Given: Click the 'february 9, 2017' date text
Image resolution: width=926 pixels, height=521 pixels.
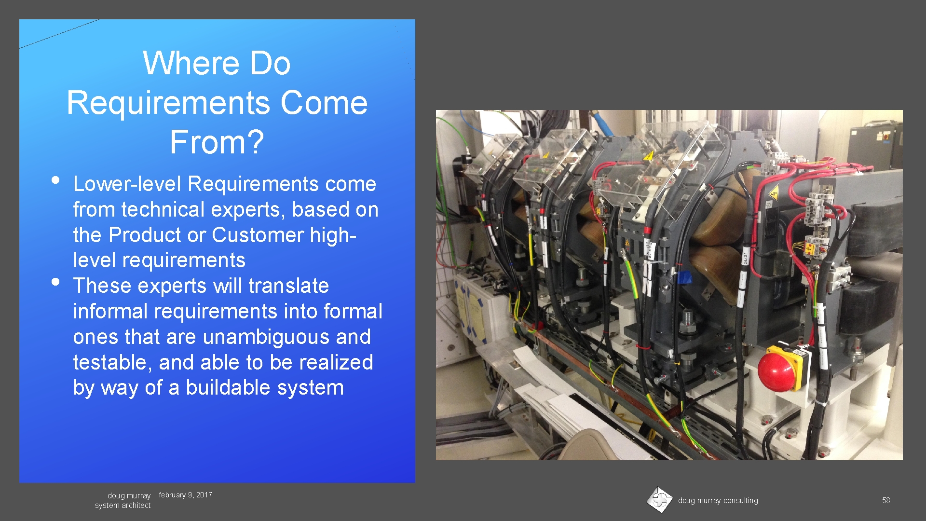Looking at the screenshot, I should pos(185,495).
